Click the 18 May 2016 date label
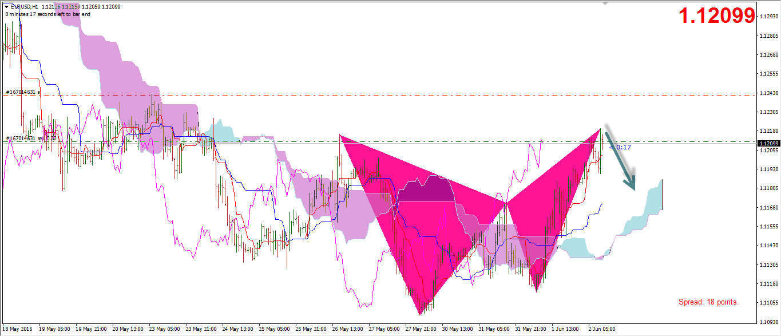 click(x=17, y=329)
